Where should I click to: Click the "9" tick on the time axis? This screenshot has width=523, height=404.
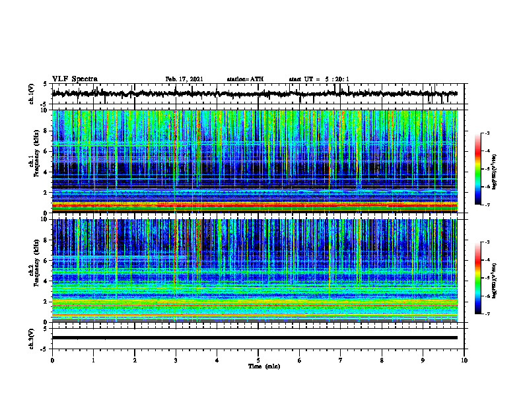[423, 360]
